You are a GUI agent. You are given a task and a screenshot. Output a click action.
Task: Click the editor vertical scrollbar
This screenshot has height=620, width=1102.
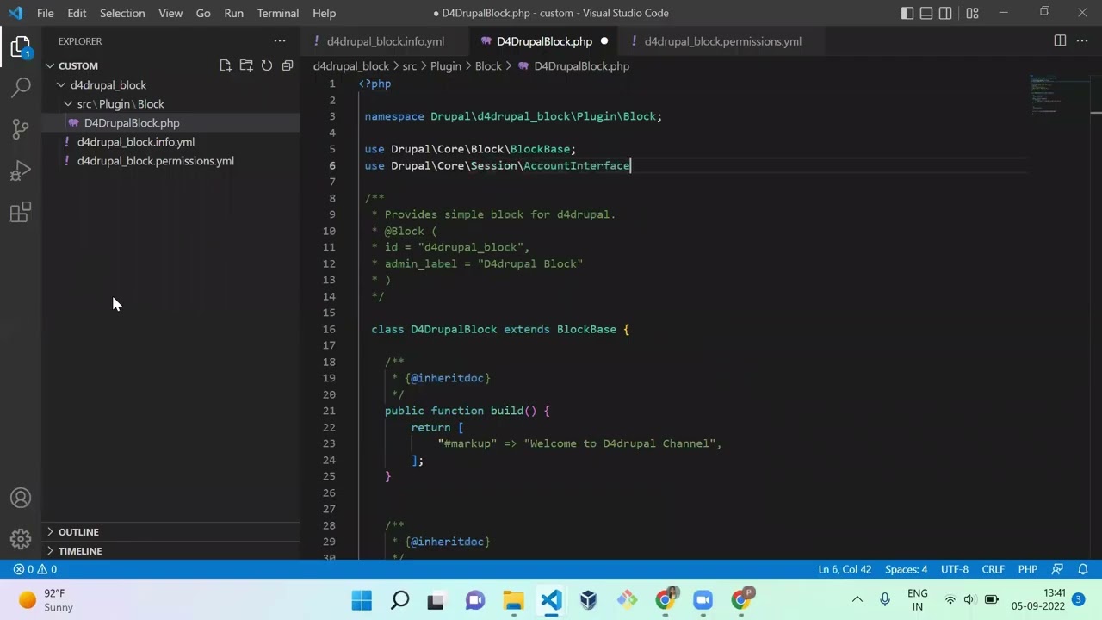[1096, 319]
